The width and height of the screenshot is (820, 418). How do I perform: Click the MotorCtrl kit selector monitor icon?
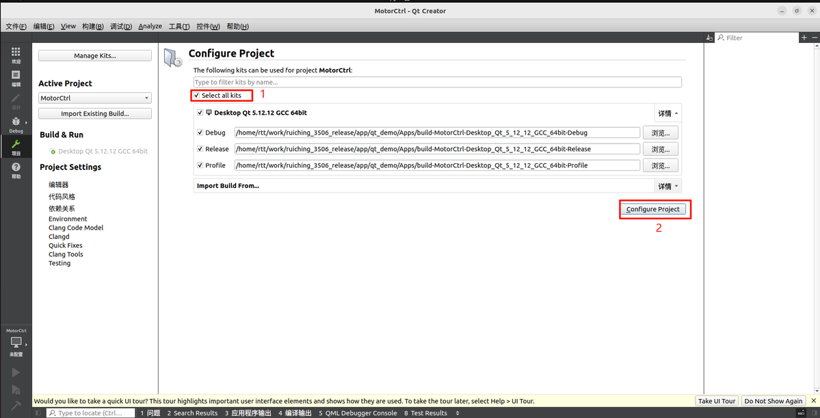pos(16,342)
